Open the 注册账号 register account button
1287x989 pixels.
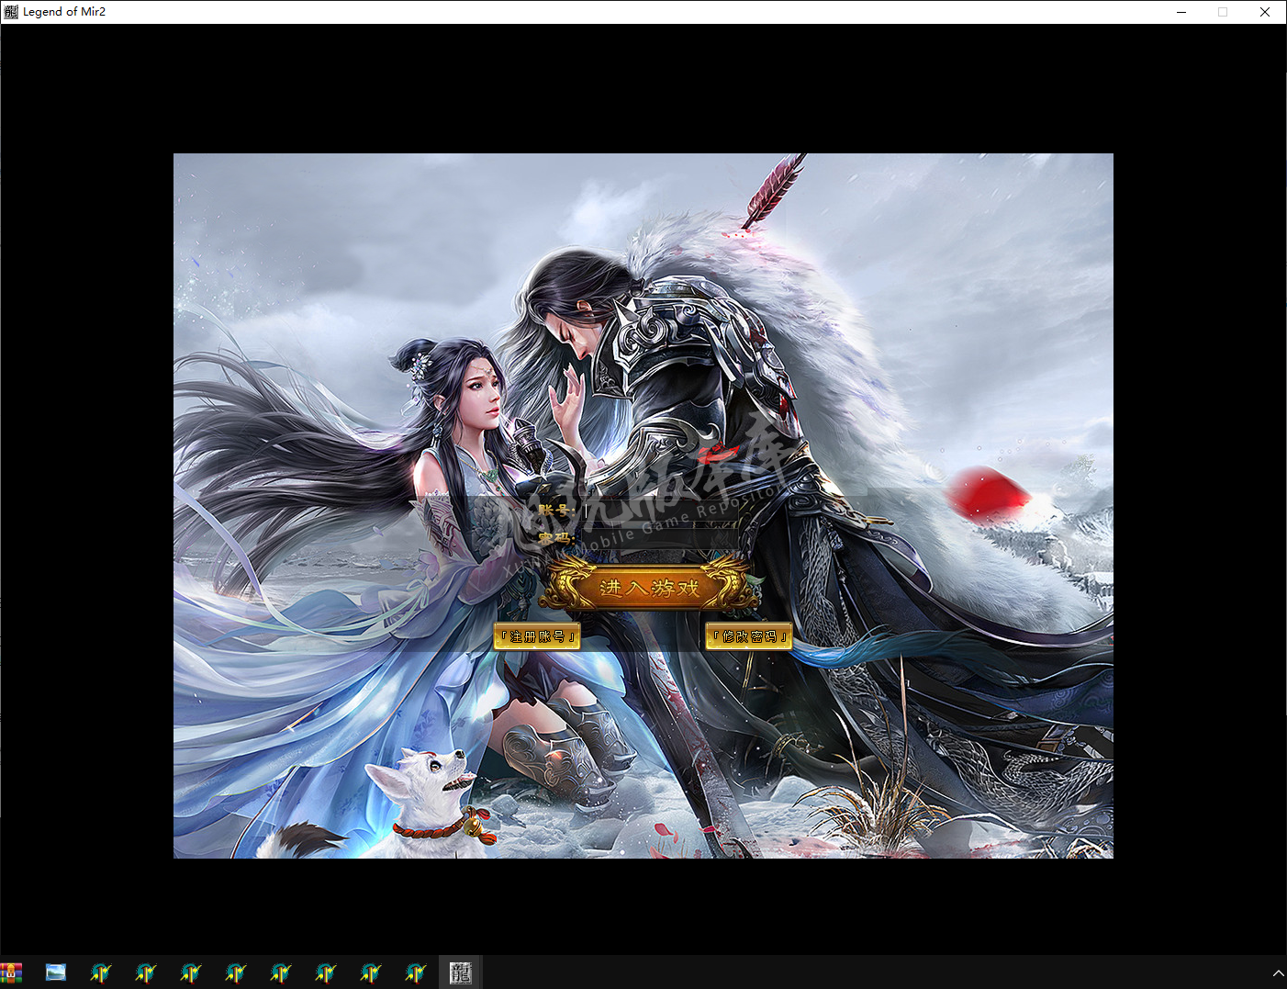pos(537,636)
